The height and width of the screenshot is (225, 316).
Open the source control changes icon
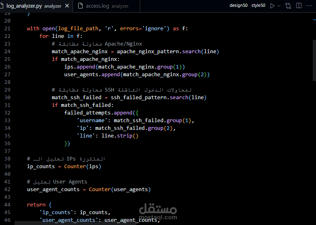tap(288, 6)
